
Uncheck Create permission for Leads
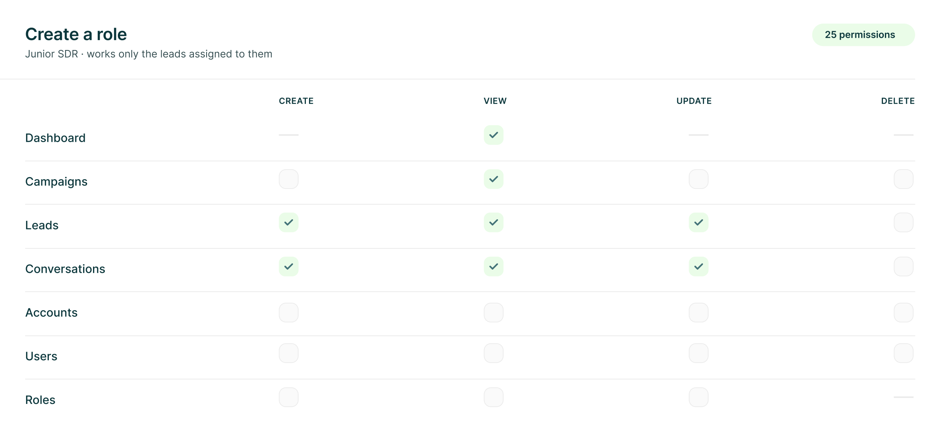[x=289, y=222]
